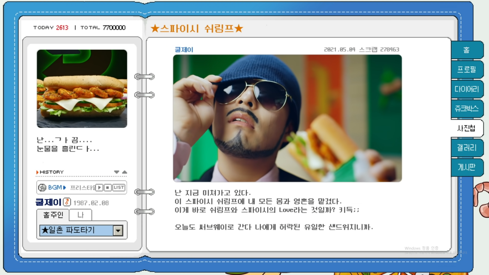Click the TODAY 2613 visitor count

[51, 27]
